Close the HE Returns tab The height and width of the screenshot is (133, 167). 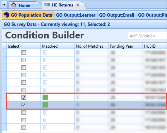78,5
